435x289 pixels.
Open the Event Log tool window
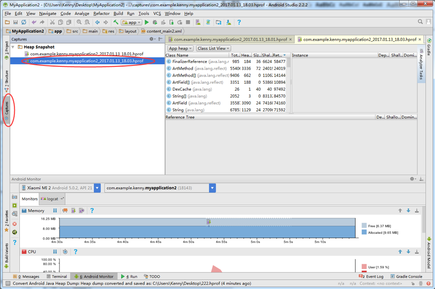tap(371, 276)
